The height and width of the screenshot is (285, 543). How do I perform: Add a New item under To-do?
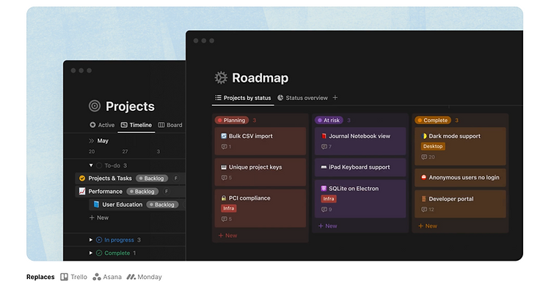click(99, 217)
